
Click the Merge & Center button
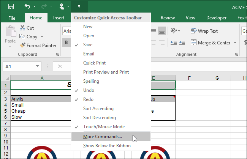click(211, 43)
